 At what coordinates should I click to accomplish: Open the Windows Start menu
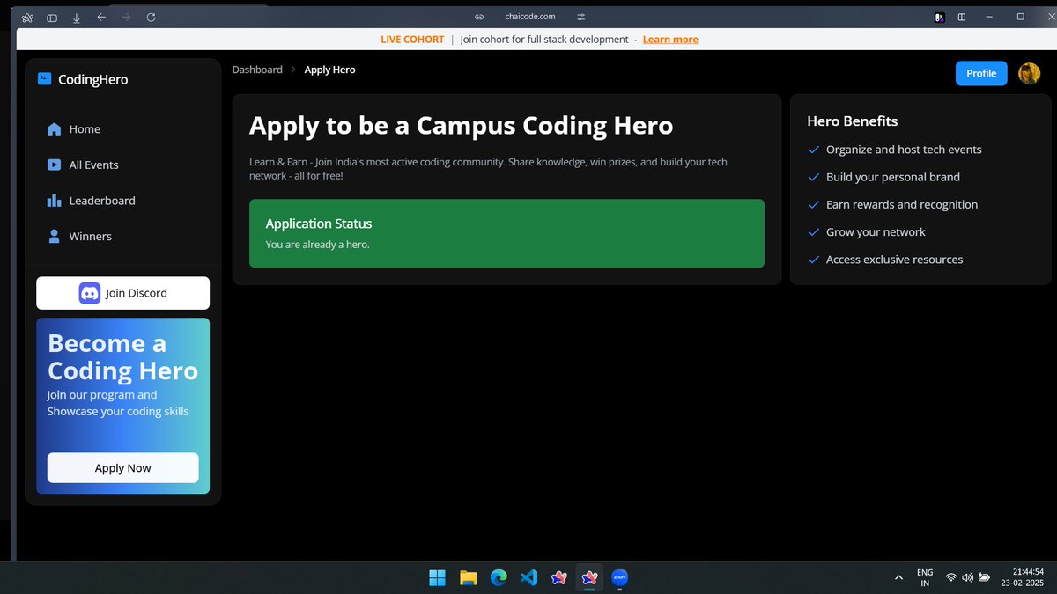pyautogui.click(x=437, y=578)
